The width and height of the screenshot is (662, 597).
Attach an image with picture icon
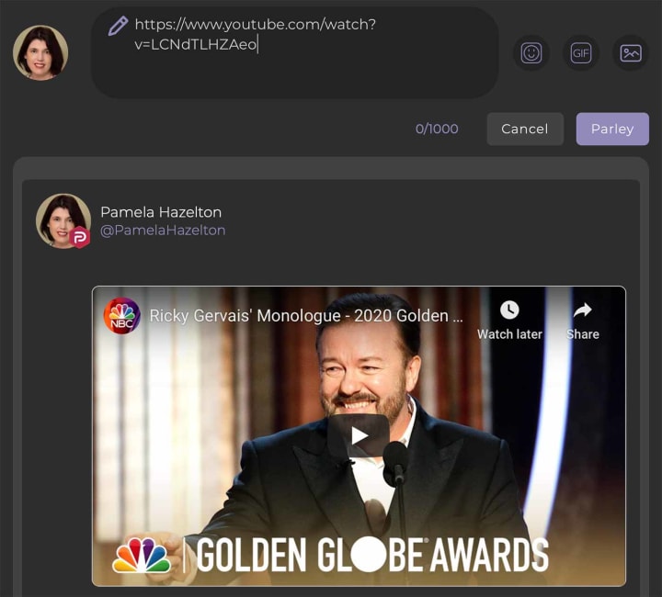[631, 53]
